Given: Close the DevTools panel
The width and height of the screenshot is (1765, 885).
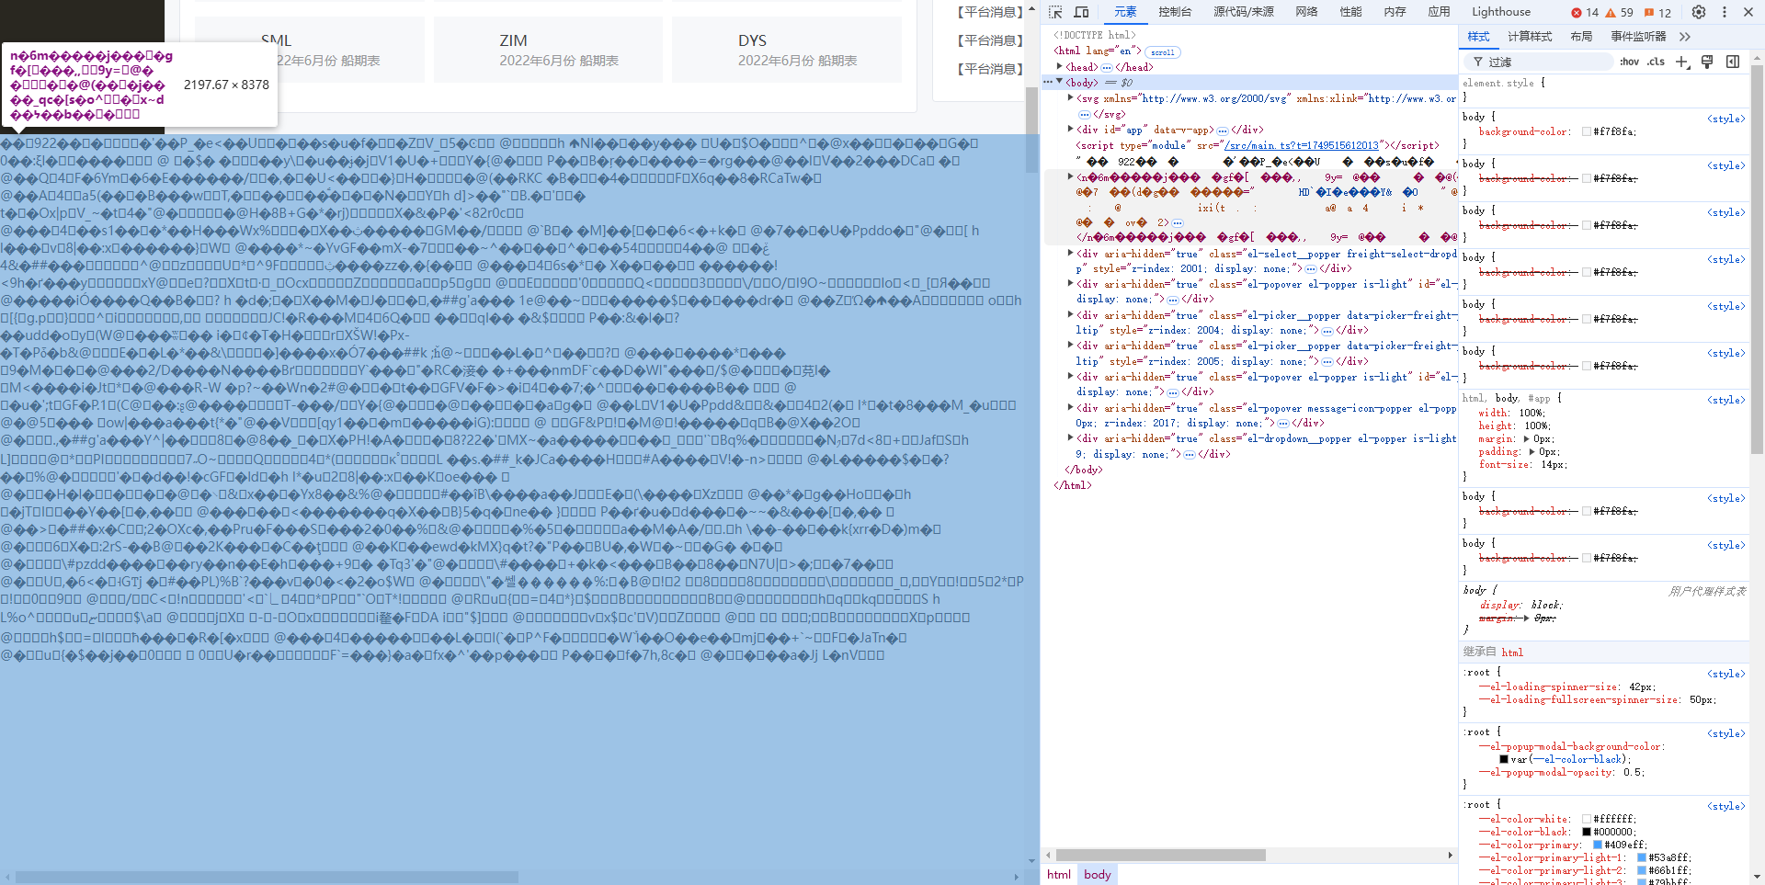Looking at the screenshot, I should [1748, 12].
